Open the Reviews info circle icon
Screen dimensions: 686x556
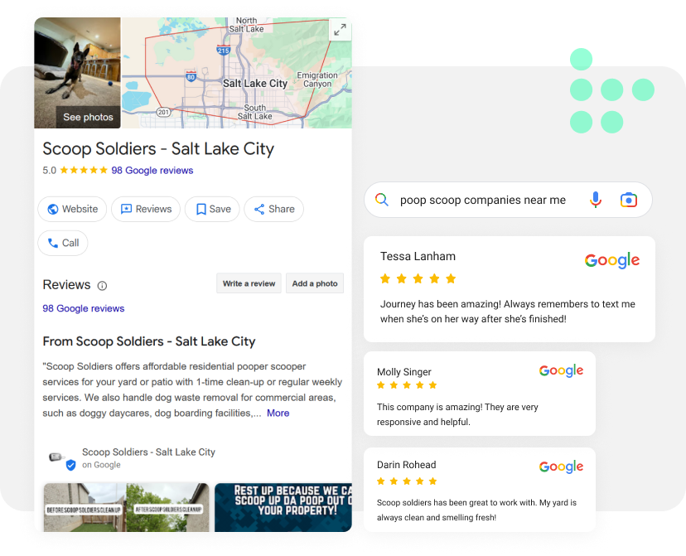[x=102, y=286]
